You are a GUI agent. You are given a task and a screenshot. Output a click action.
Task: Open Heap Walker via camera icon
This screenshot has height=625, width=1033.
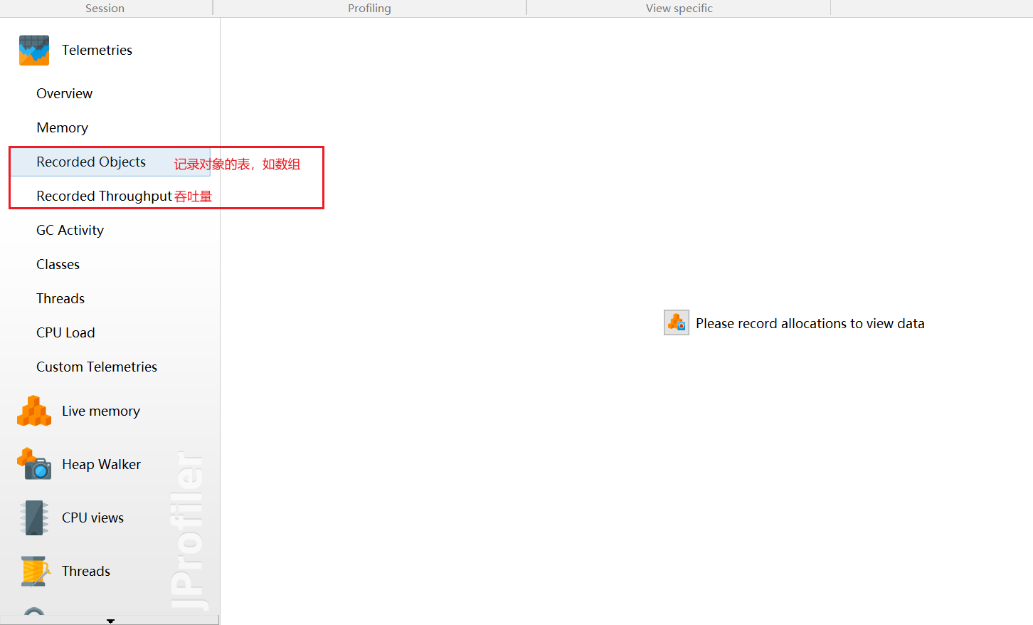(x=34, y=464)
